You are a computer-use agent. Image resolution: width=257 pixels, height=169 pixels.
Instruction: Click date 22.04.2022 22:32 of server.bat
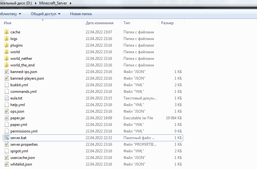[99, 138]
